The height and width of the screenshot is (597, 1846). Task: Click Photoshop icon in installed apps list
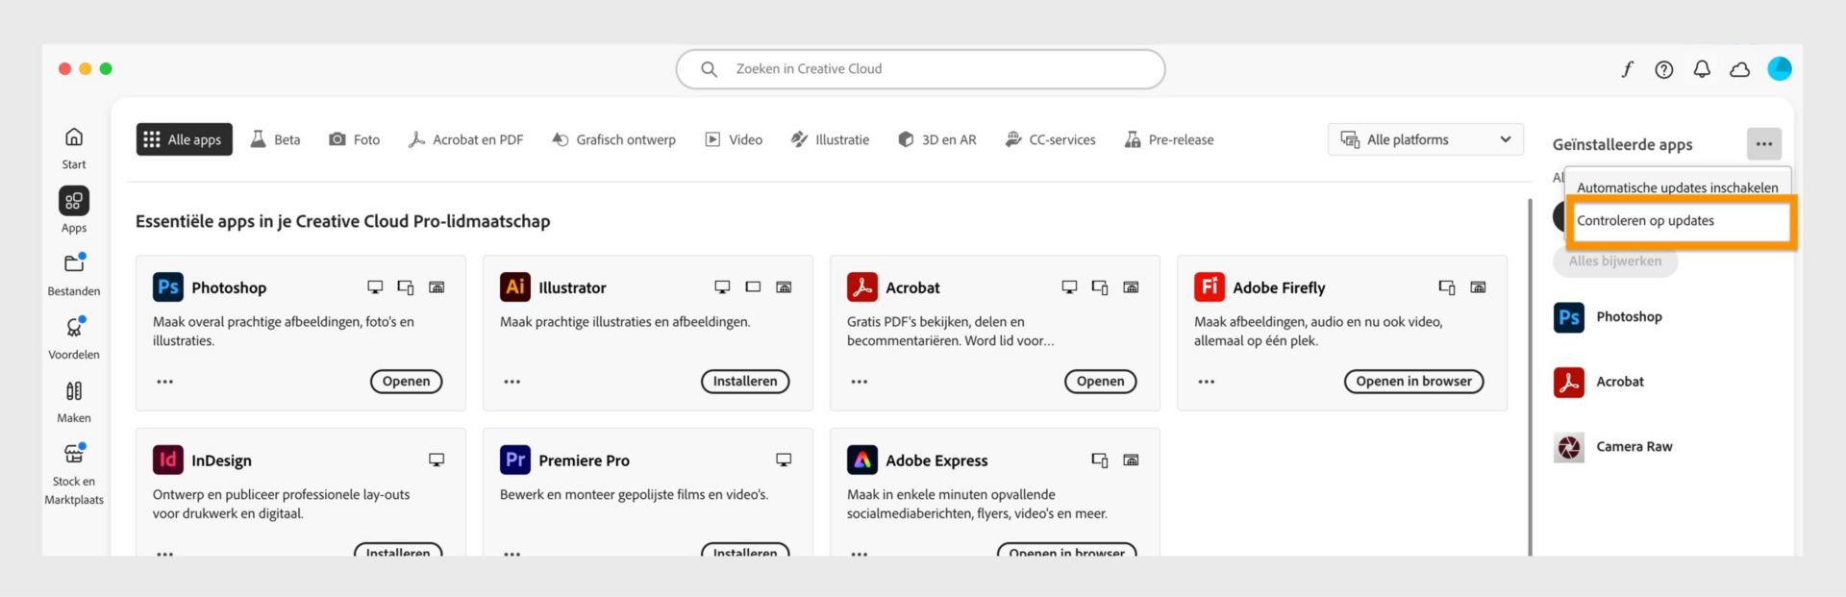[1569, 317]
